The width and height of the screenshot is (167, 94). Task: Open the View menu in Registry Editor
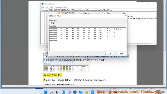tap(52, 7)
